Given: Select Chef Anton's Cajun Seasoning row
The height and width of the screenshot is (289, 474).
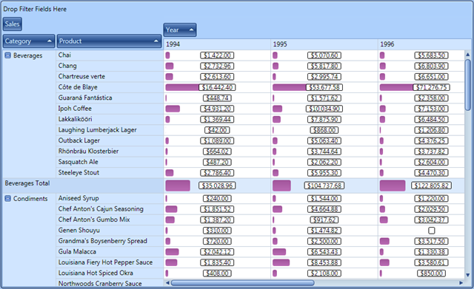Looking at the screenshot, I should pyautogui.click(x=110, y=209).
